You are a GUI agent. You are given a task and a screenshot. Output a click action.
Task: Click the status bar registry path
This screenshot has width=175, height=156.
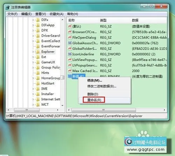point(74,116)
